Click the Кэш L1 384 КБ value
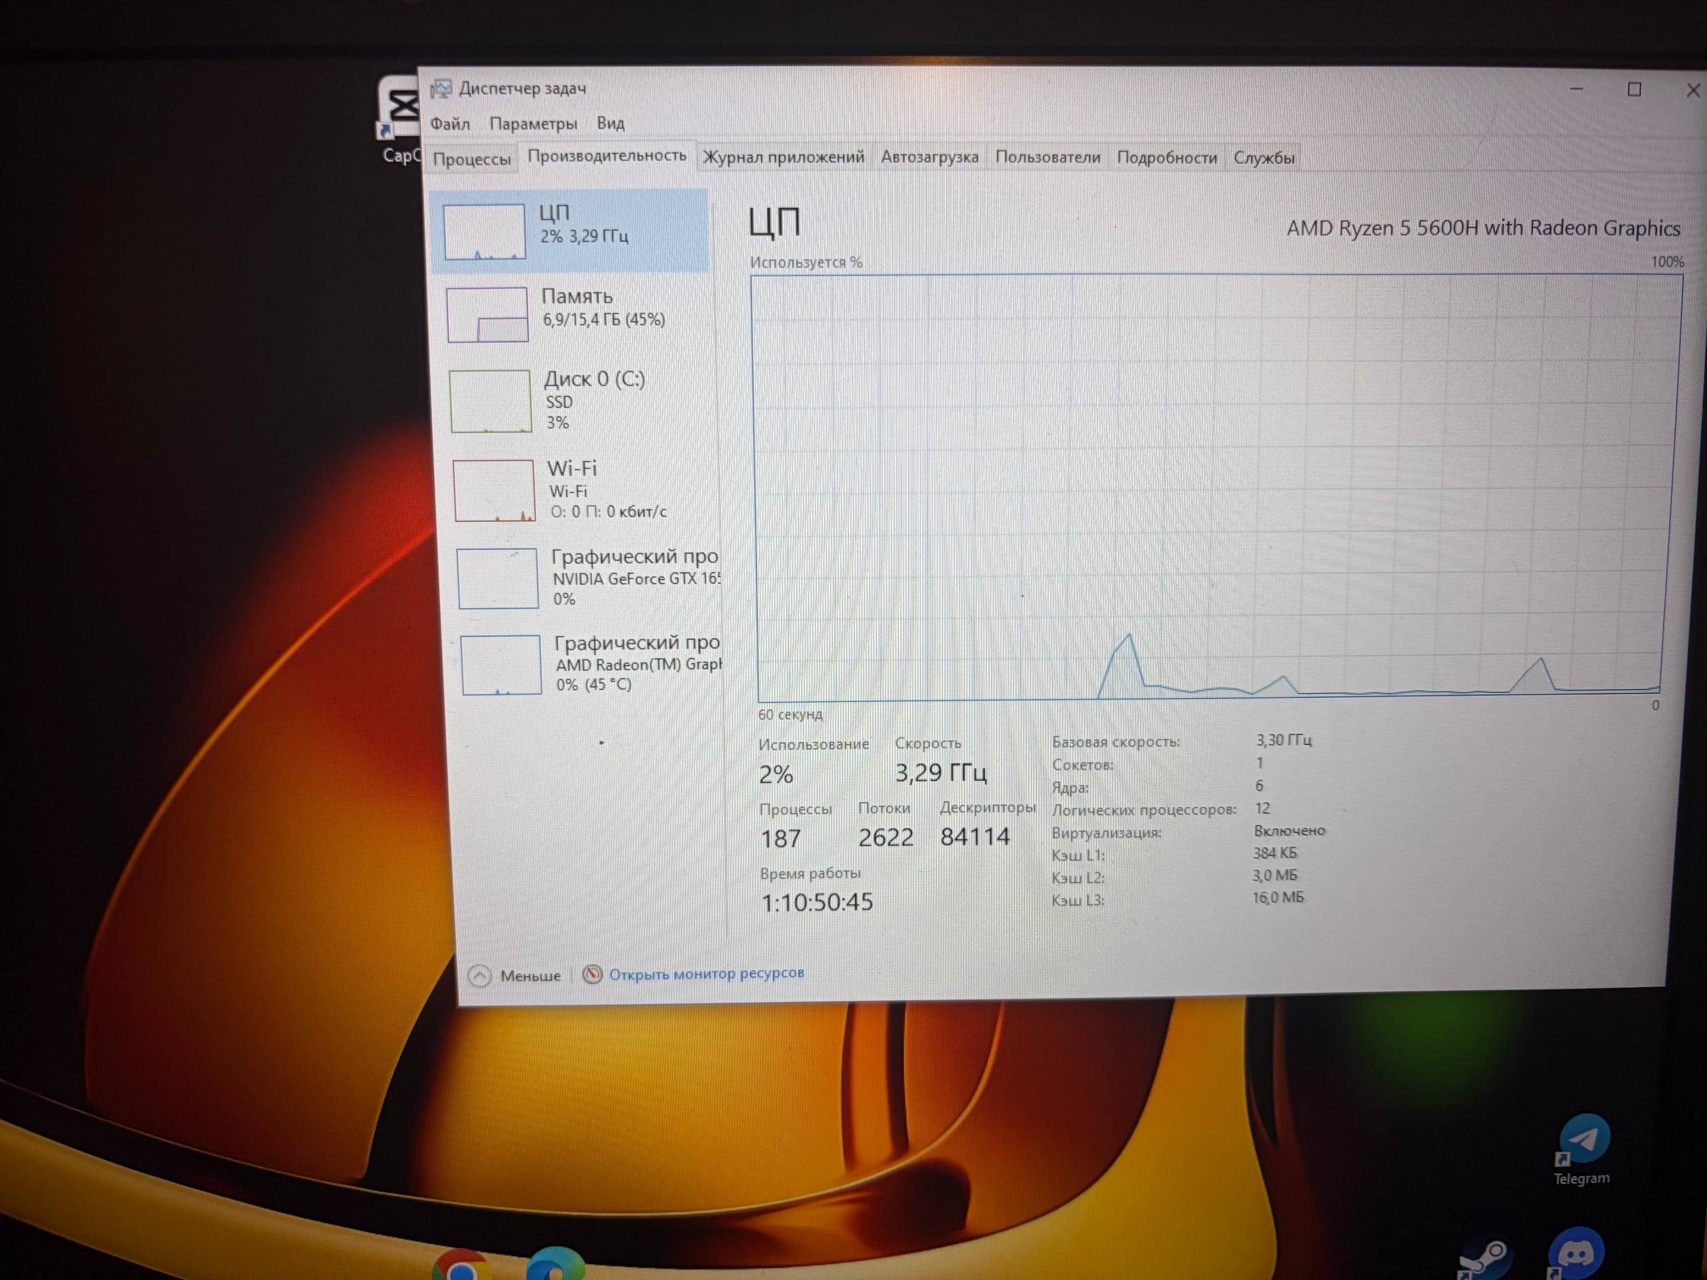Screen dimensions: 1707x1280 coord(1275,853)
